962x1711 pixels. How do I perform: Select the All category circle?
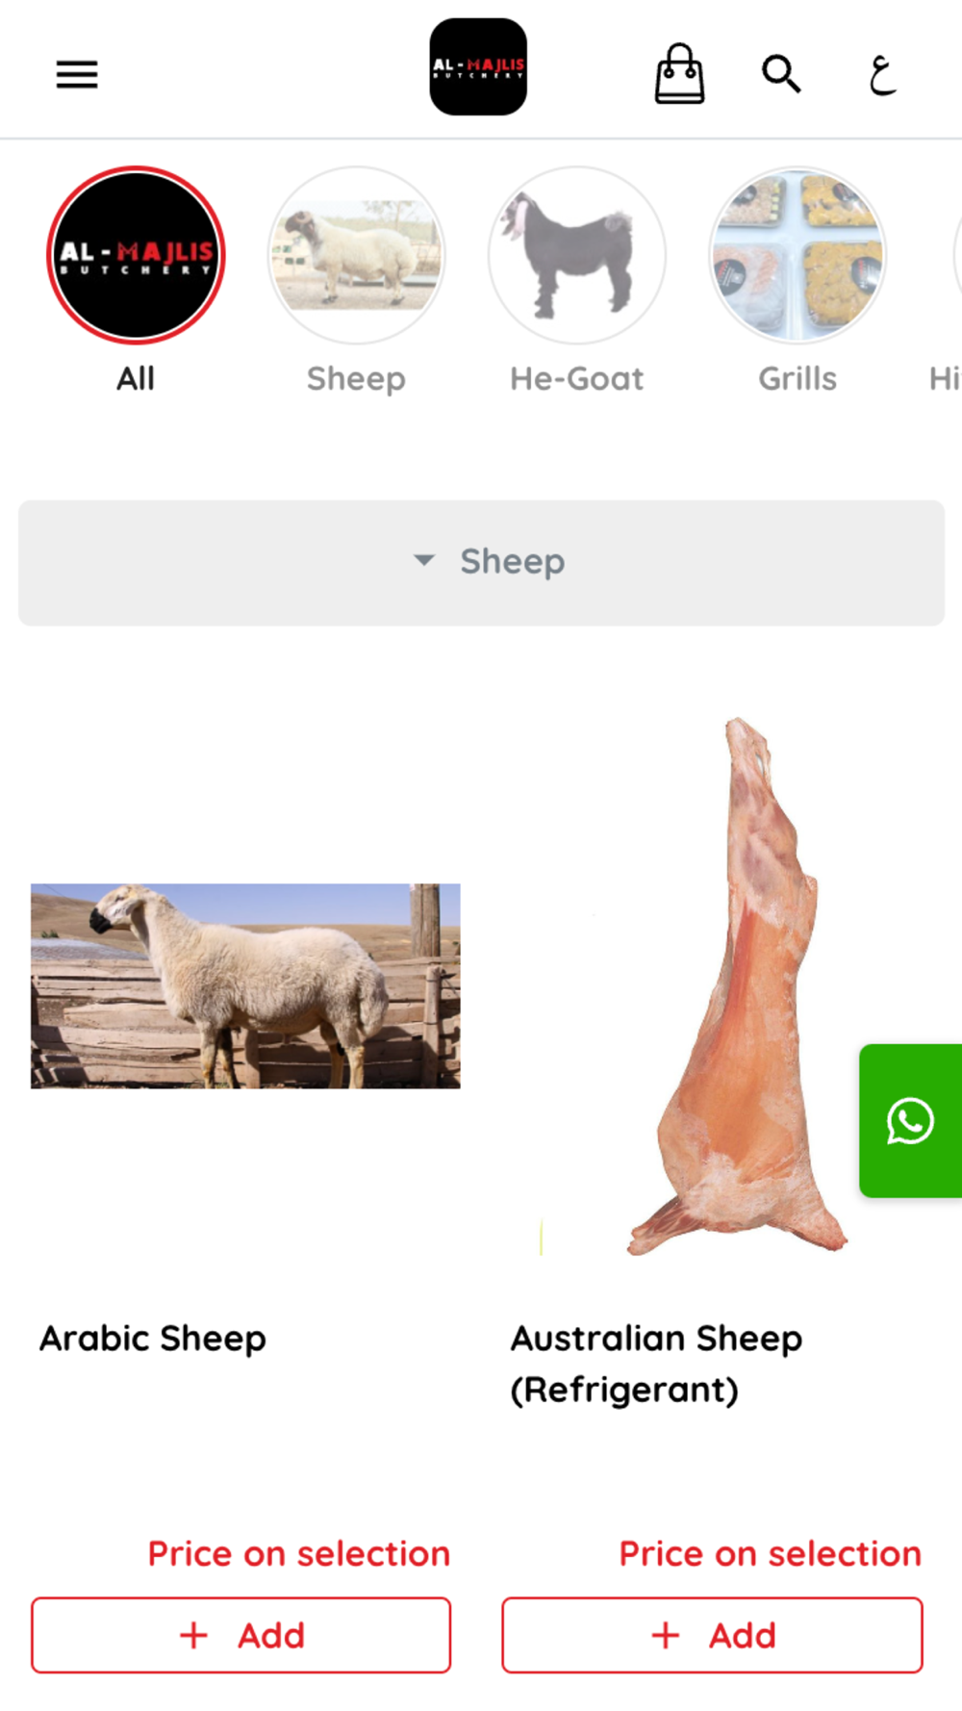pyautogui.click(x=136, y=255)
